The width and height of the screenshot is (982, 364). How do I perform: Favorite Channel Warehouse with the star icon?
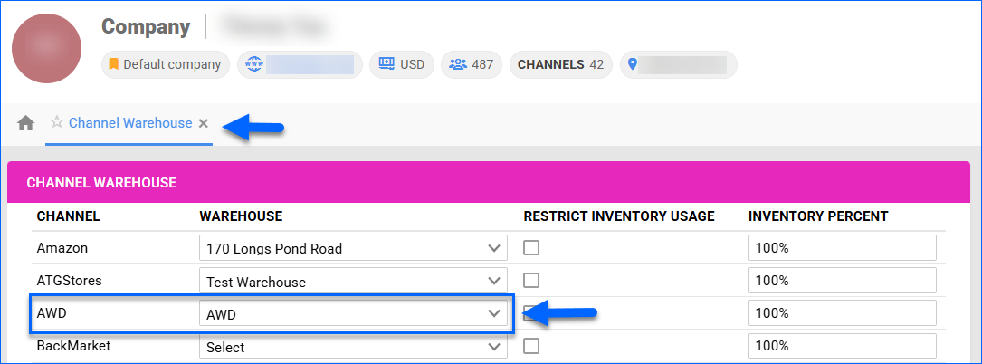(x=56, y=123)
